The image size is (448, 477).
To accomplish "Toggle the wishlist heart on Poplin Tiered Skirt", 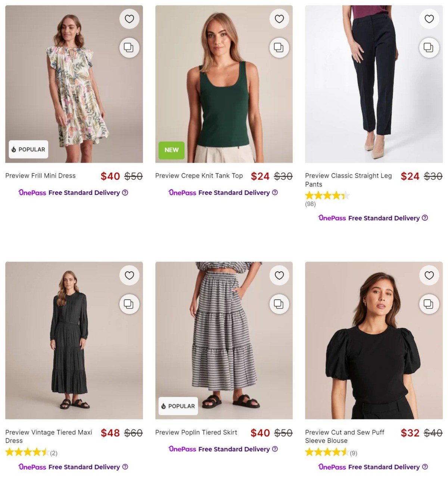I will [279, 275].
